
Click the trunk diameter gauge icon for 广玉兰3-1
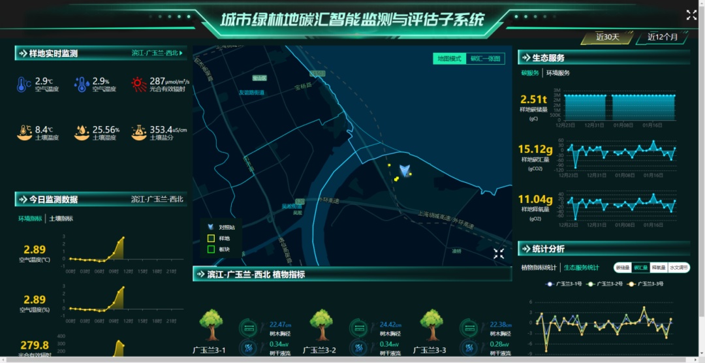click(x=247, y=328)
